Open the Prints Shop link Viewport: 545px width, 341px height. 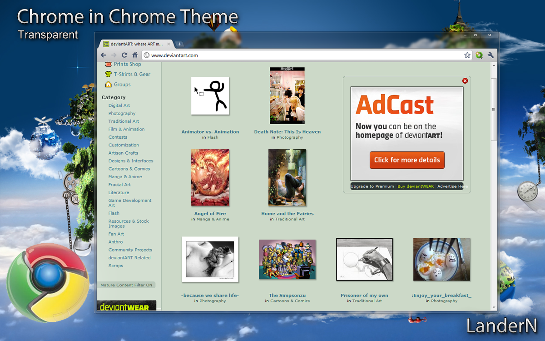[127, 64]
